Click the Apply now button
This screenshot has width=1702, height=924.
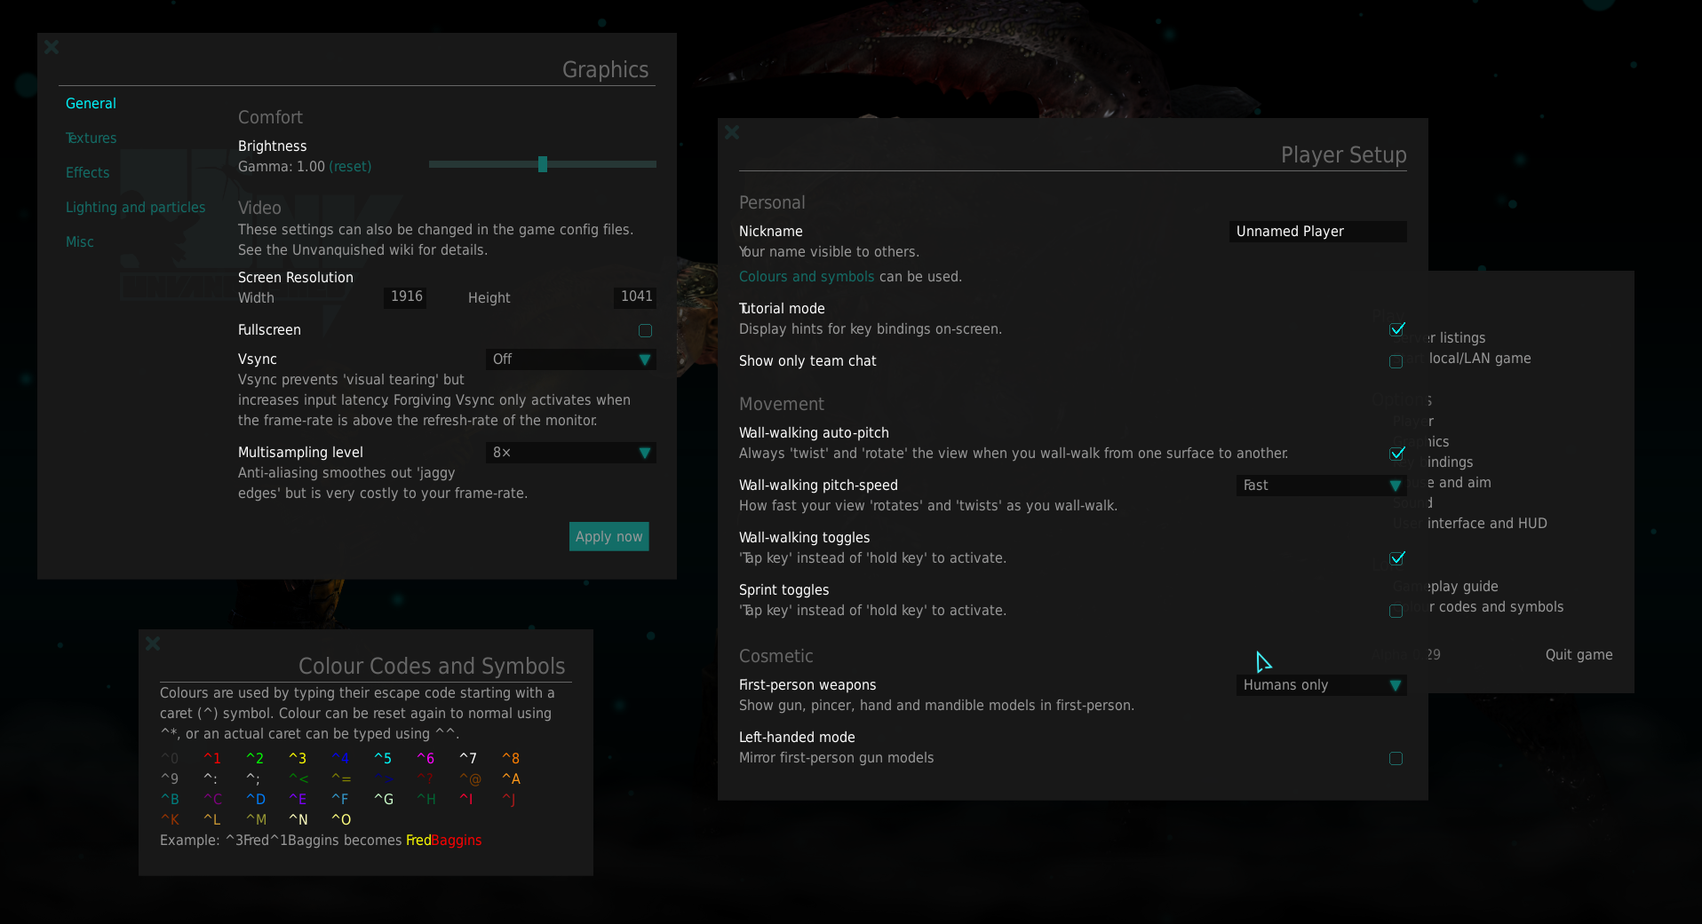[x=608, y=536]
